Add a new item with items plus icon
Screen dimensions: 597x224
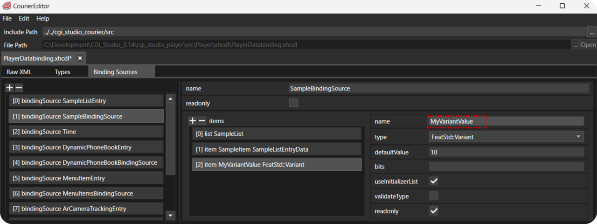[193, 121]
